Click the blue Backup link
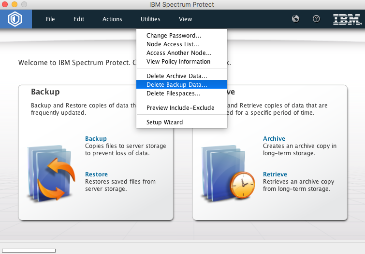 pyautogui.click(x=96, y=139)
